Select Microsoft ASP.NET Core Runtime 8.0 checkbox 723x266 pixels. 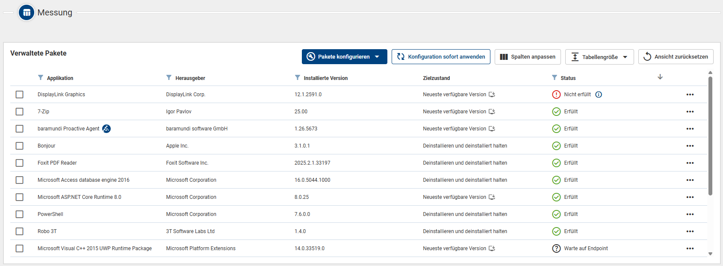click(x=20, y=197)
